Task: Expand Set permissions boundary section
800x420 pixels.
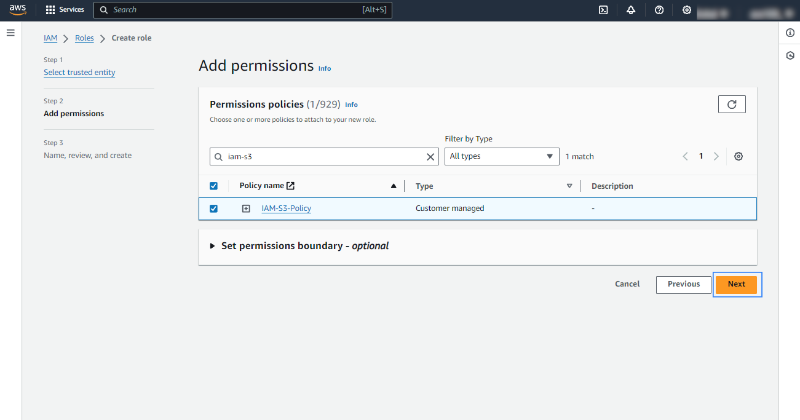Action: (213, 246)
